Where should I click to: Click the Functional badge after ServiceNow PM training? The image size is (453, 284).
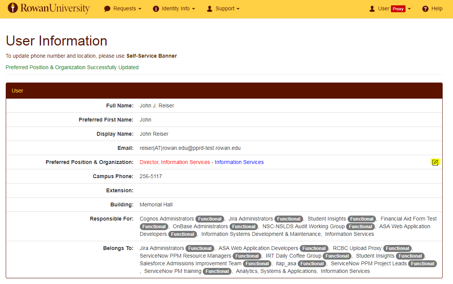pos(217,271)
